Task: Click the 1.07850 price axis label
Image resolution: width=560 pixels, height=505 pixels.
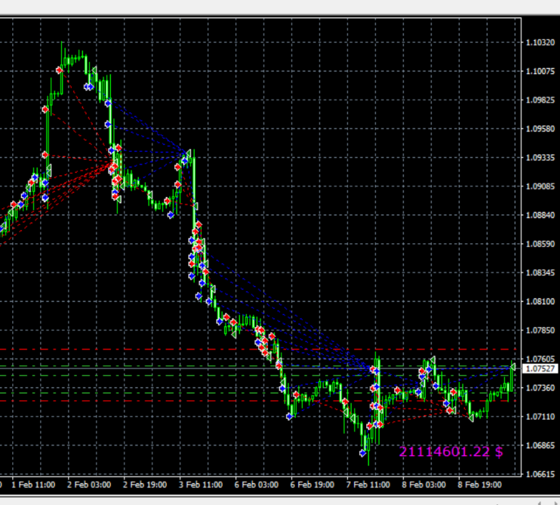Action: click(x=540, y=331)
